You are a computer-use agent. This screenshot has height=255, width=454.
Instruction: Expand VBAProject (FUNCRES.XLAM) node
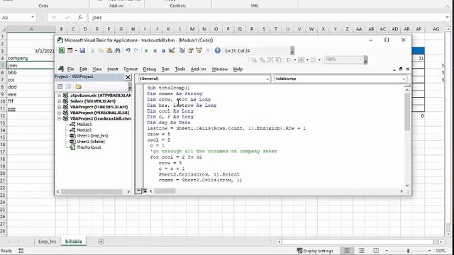(60, 107)
